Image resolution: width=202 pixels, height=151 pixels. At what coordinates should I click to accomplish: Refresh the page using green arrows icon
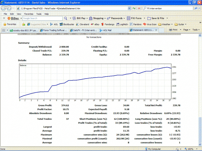coord(134,8)
